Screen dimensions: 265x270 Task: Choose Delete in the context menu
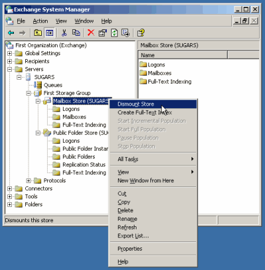[x=153, y=210]
